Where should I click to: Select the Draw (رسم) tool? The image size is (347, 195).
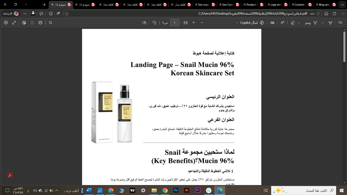(x=311, y=23)
